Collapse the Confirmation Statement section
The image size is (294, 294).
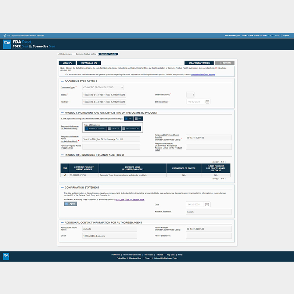pos(62,187)
